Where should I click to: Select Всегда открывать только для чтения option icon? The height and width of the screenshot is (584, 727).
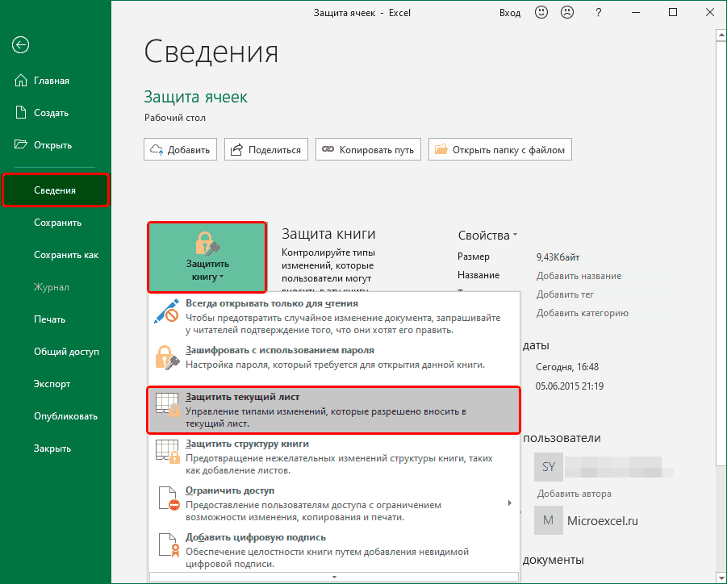(166, 311)
